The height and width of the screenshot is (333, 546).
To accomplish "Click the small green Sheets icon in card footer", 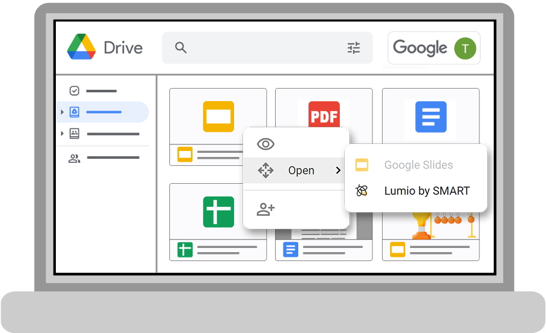I will click(x=185, y=250).
